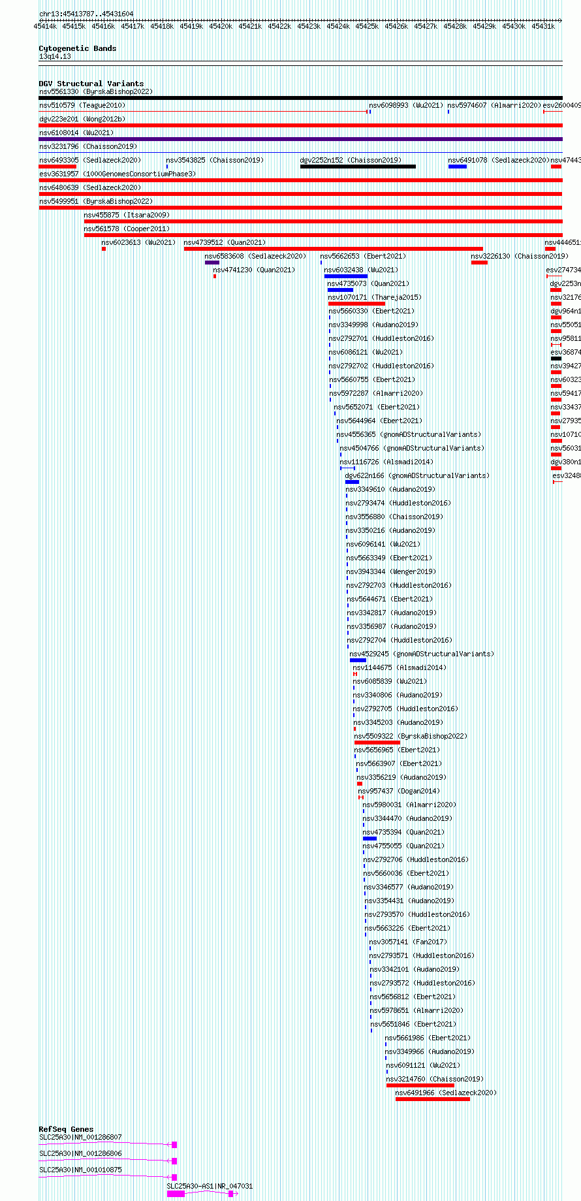
Task: Click the red nsv6491966 (Sedlazeck2020) bar
Action: [x=433, y=1099]
